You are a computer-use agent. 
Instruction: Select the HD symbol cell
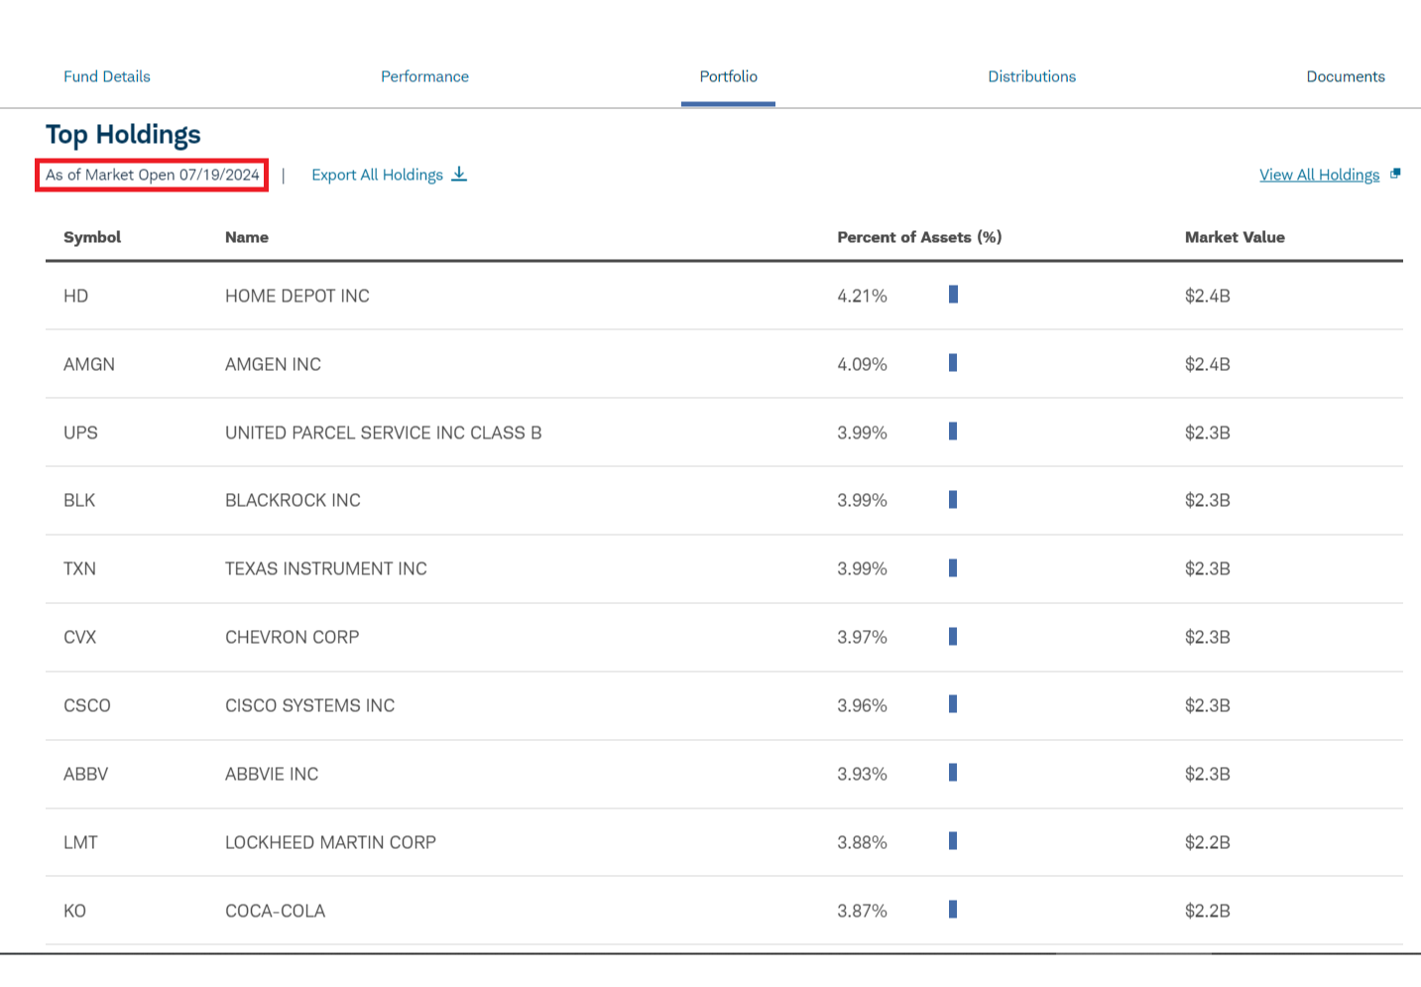pos(76,296)
